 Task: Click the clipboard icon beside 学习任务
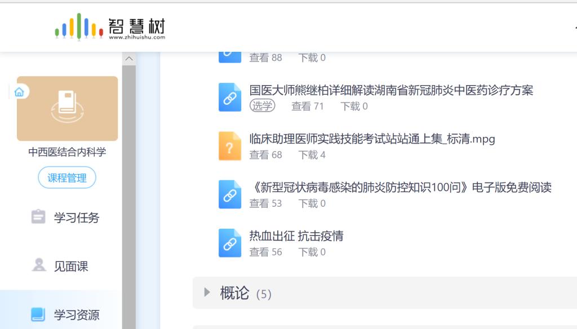coord(38,217)
